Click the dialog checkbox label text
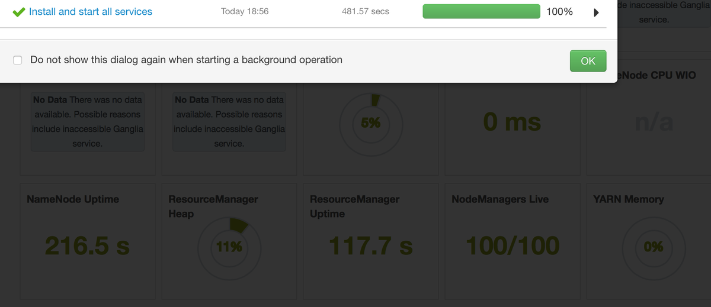Viewport: 711px width, 307px height. [186, 60]
